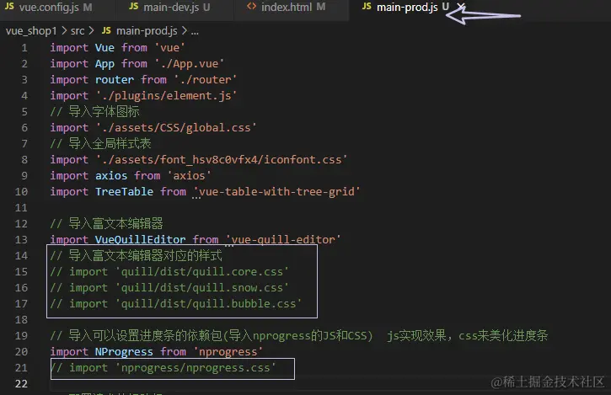611x395 pixels.
Task: Open vue_shop1 breadcrumb folder
Action: (31, 31)
